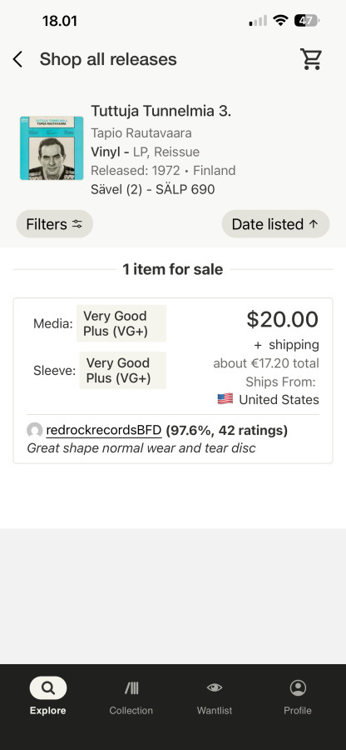This screenshot has height=750, width=346.
Task: Tap the Collection records icon
Action: [x=131, y=687]
